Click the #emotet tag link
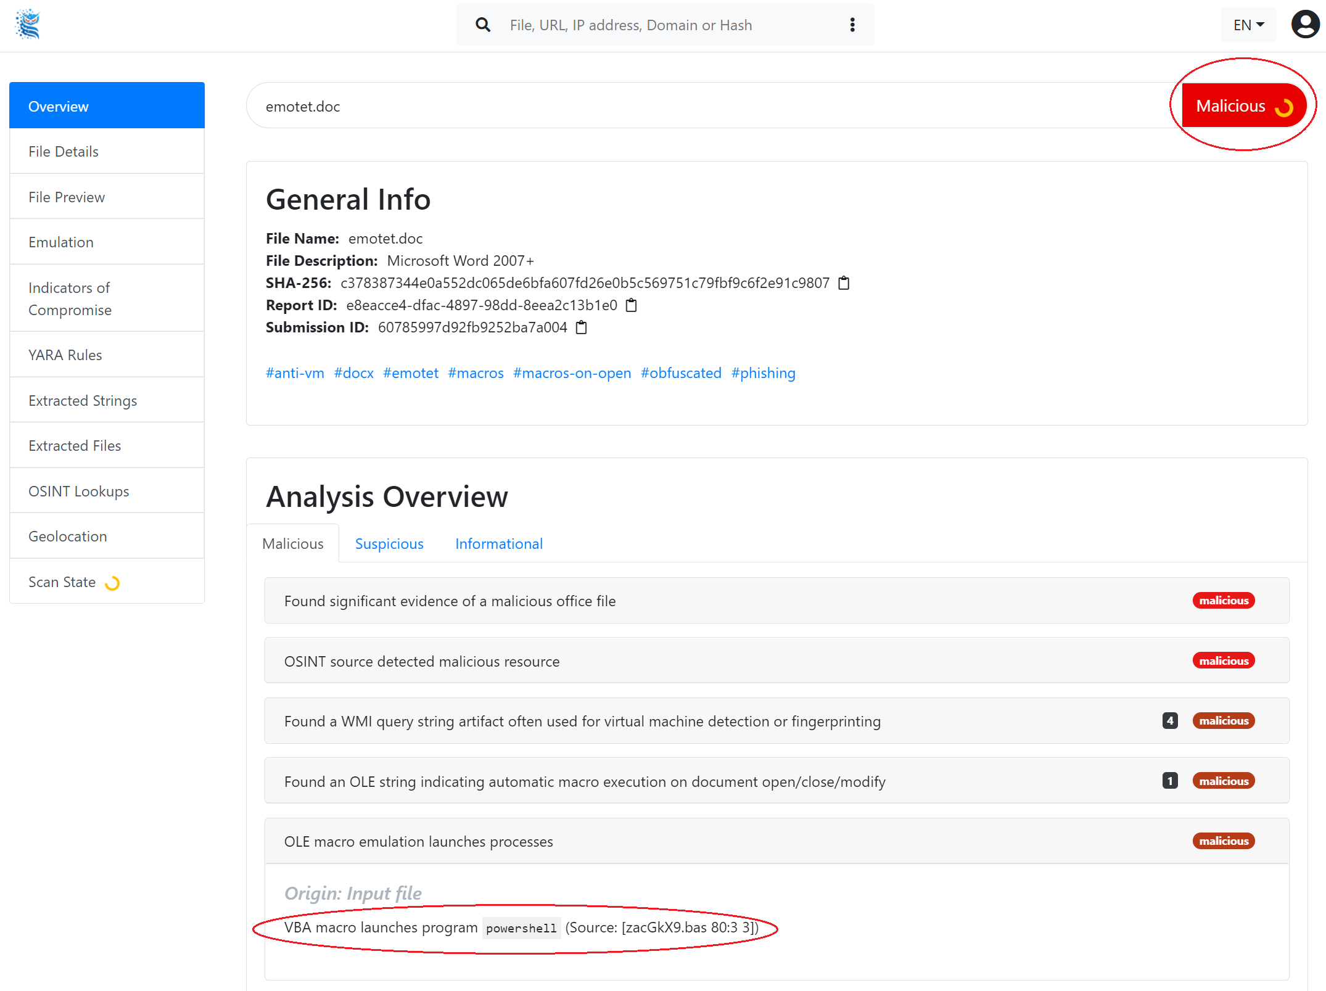Screen dimensions: 1326x991 [x=411, y=373]
